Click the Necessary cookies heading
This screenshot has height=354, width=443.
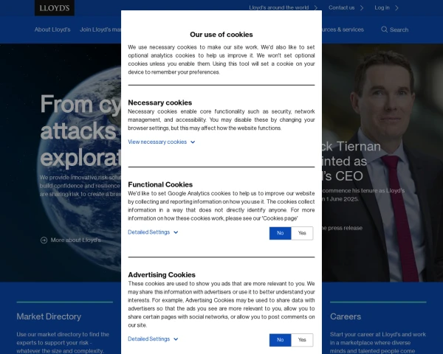(160, 103)
